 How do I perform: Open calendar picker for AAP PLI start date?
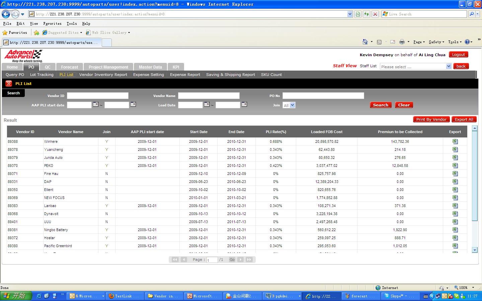(x=96, y=104)
